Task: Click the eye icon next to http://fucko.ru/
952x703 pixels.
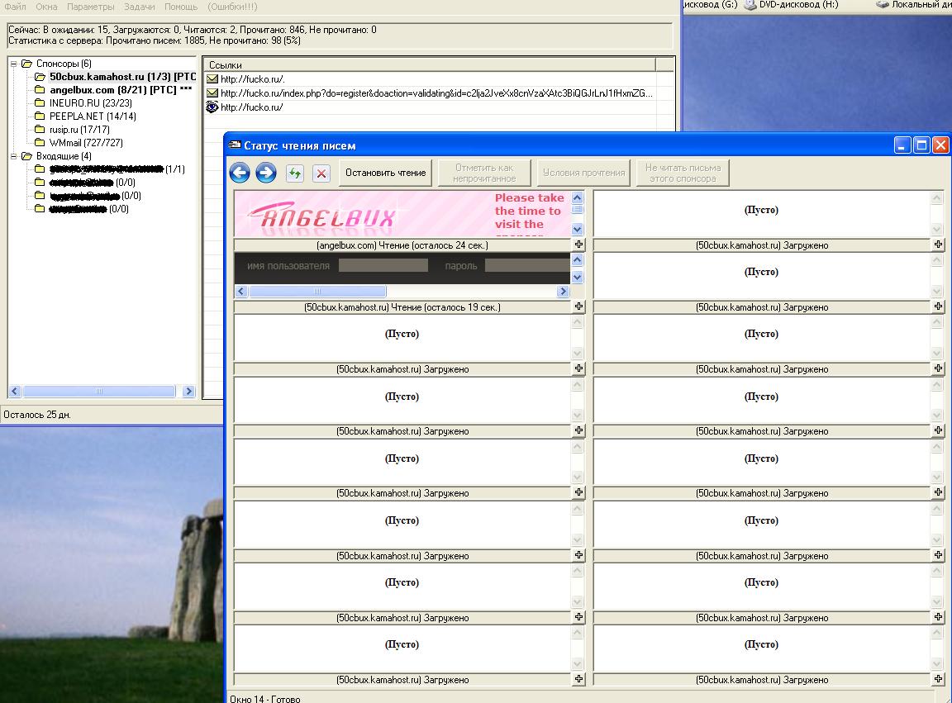Action: tap(212, 107)
